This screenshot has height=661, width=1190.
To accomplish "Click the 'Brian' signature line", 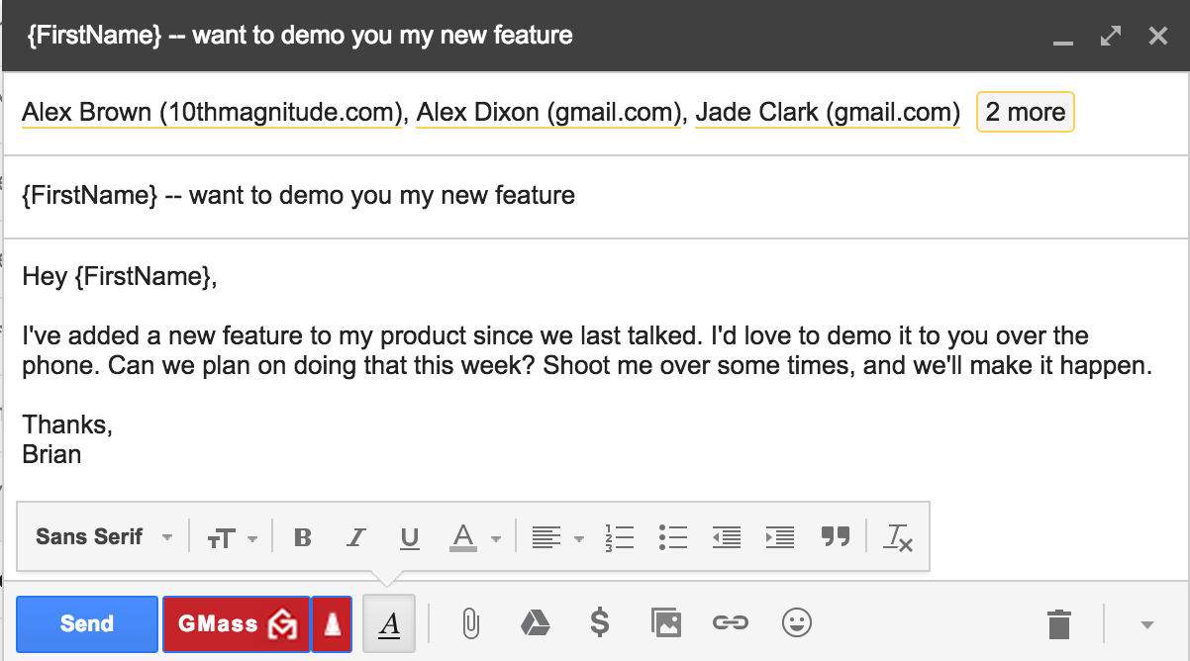I will point(51,454).
